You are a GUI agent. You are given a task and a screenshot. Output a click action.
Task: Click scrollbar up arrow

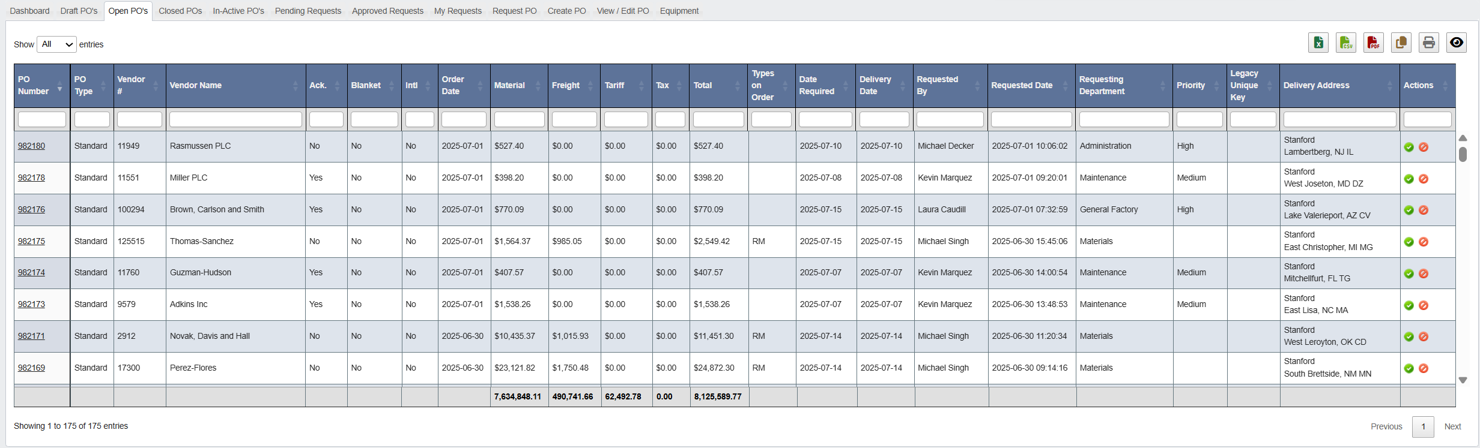[1463, 138]
